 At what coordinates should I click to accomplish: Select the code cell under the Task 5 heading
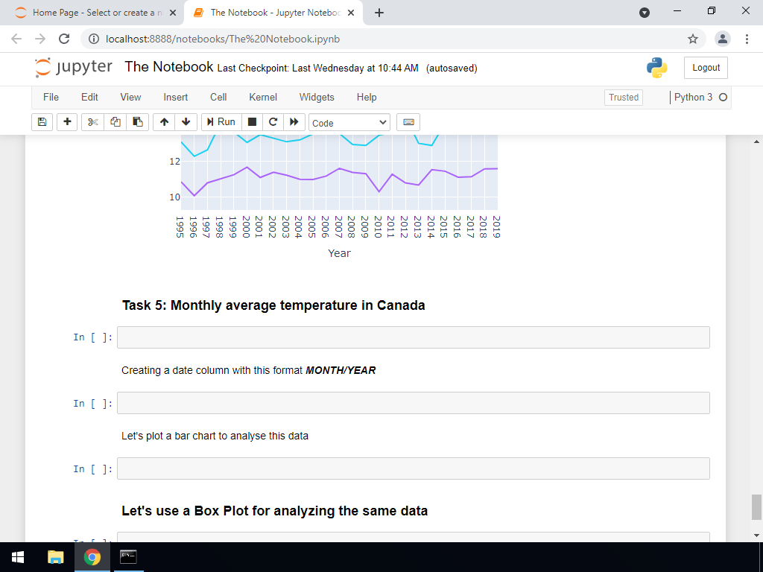click(x=413, y=337)
